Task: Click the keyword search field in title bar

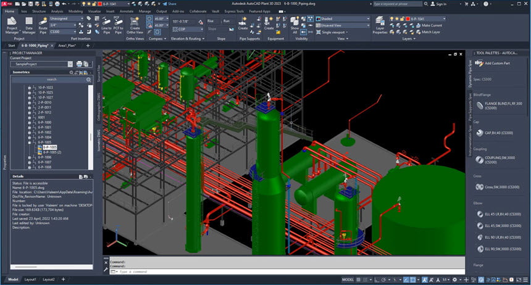Action: click(x=398, y=4)
